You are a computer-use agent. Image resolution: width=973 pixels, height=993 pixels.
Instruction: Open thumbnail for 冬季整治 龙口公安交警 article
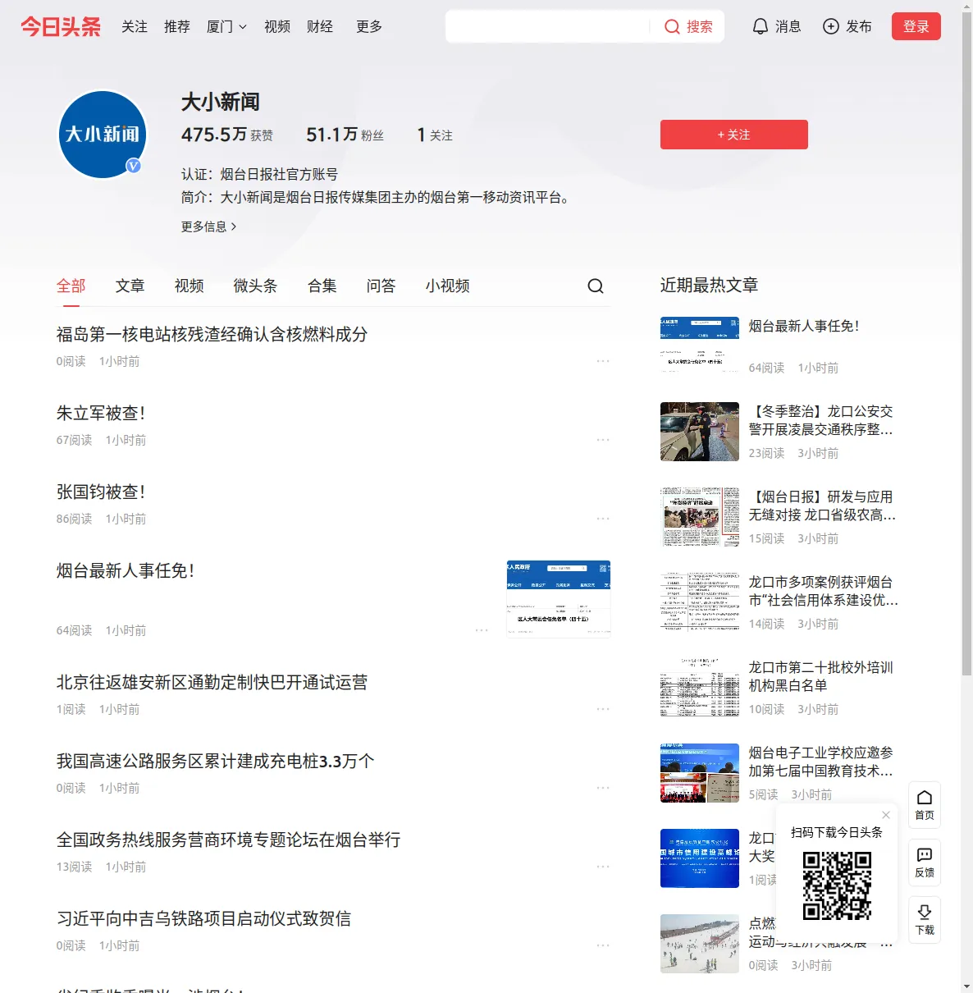(700, 432)
